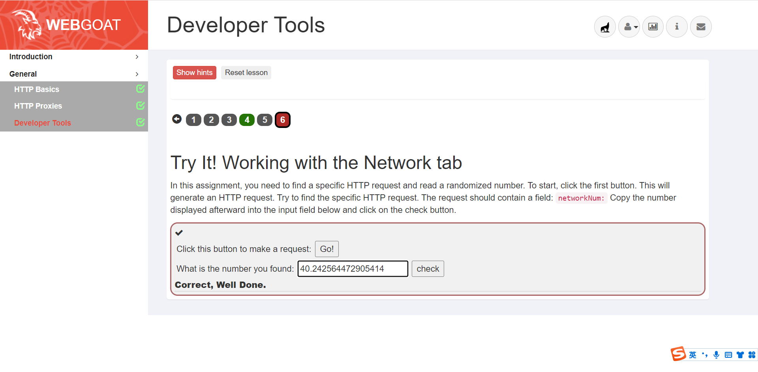Open the HTTP Proxies lesson
The image size is (758, 372).
(x=38, y=106)
